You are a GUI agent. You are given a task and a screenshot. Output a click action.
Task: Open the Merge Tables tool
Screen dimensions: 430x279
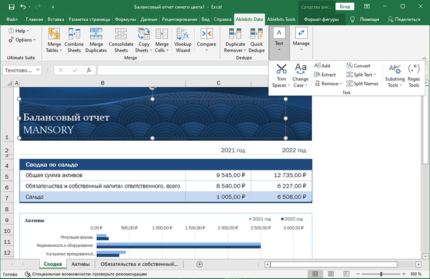pos(55,41)
